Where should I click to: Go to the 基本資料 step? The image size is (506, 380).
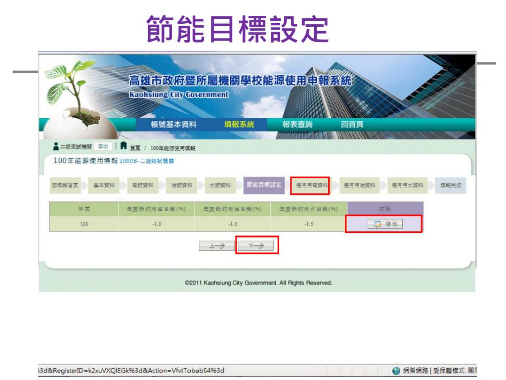(x=104, y=186)
